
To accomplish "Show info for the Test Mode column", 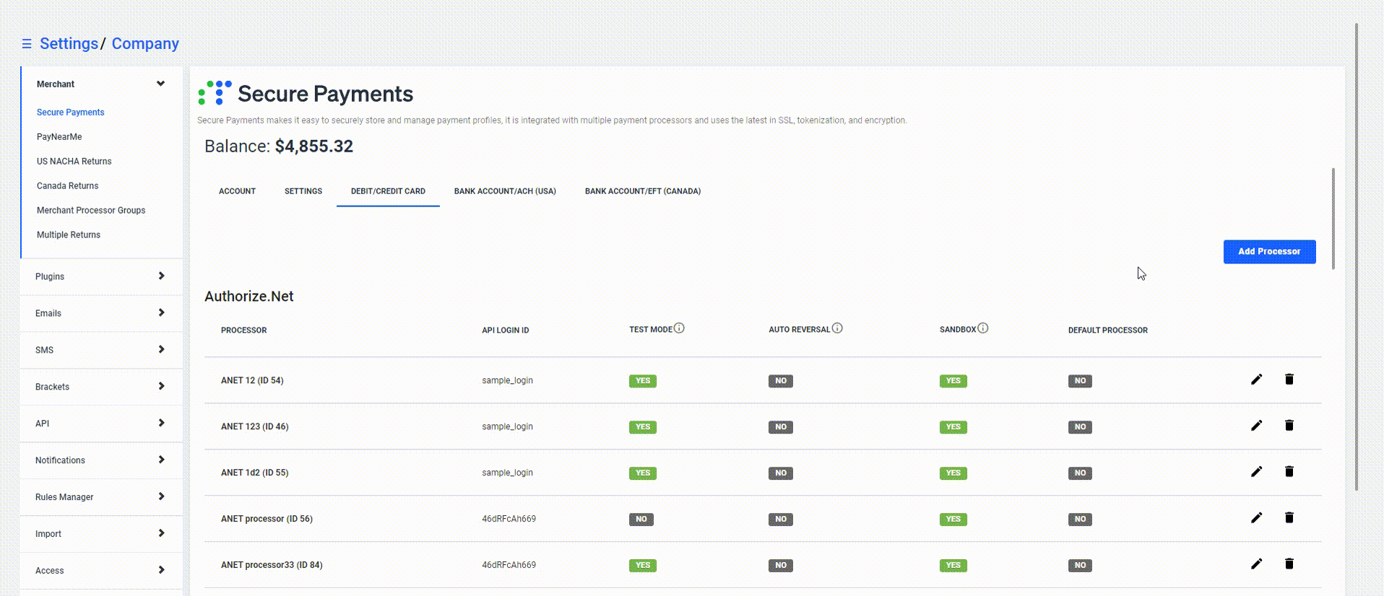I will coord(679,328).
